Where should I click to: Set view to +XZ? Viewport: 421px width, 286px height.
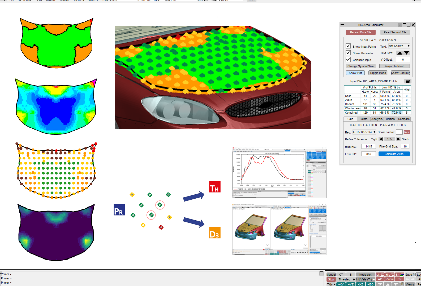pyautogui.click(x=360, y=284)
